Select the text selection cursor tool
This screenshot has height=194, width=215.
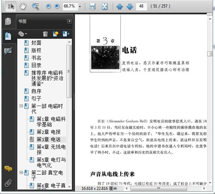click(x=11, y=6)
